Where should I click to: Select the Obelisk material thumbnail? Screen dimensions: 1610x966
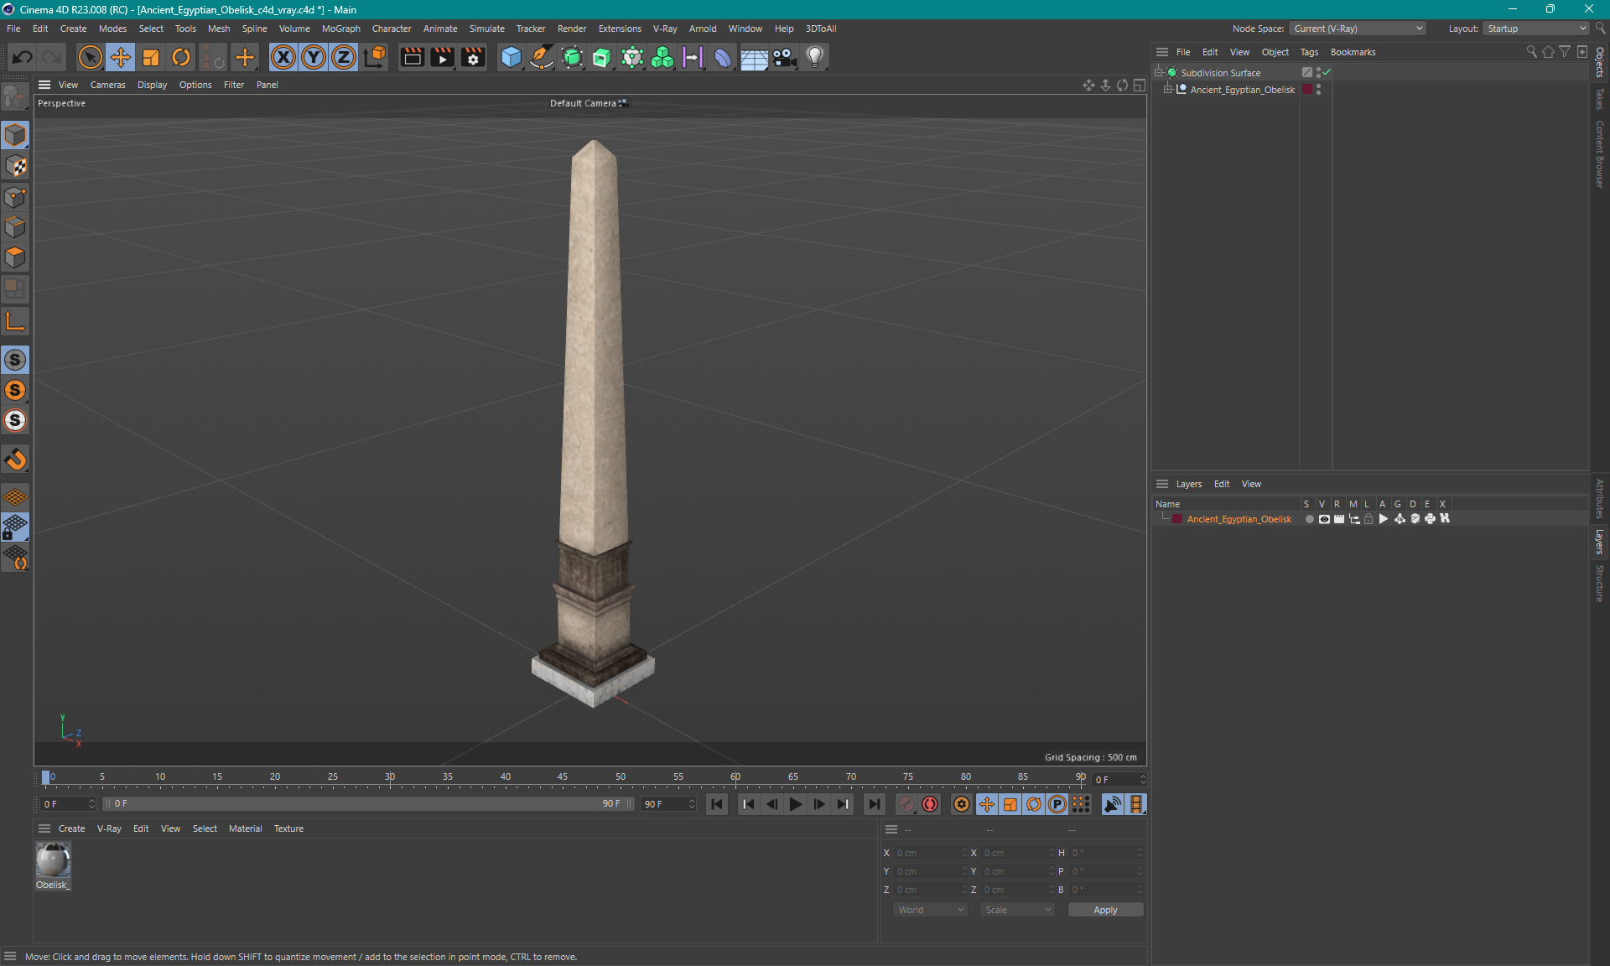tap(53, 860)
